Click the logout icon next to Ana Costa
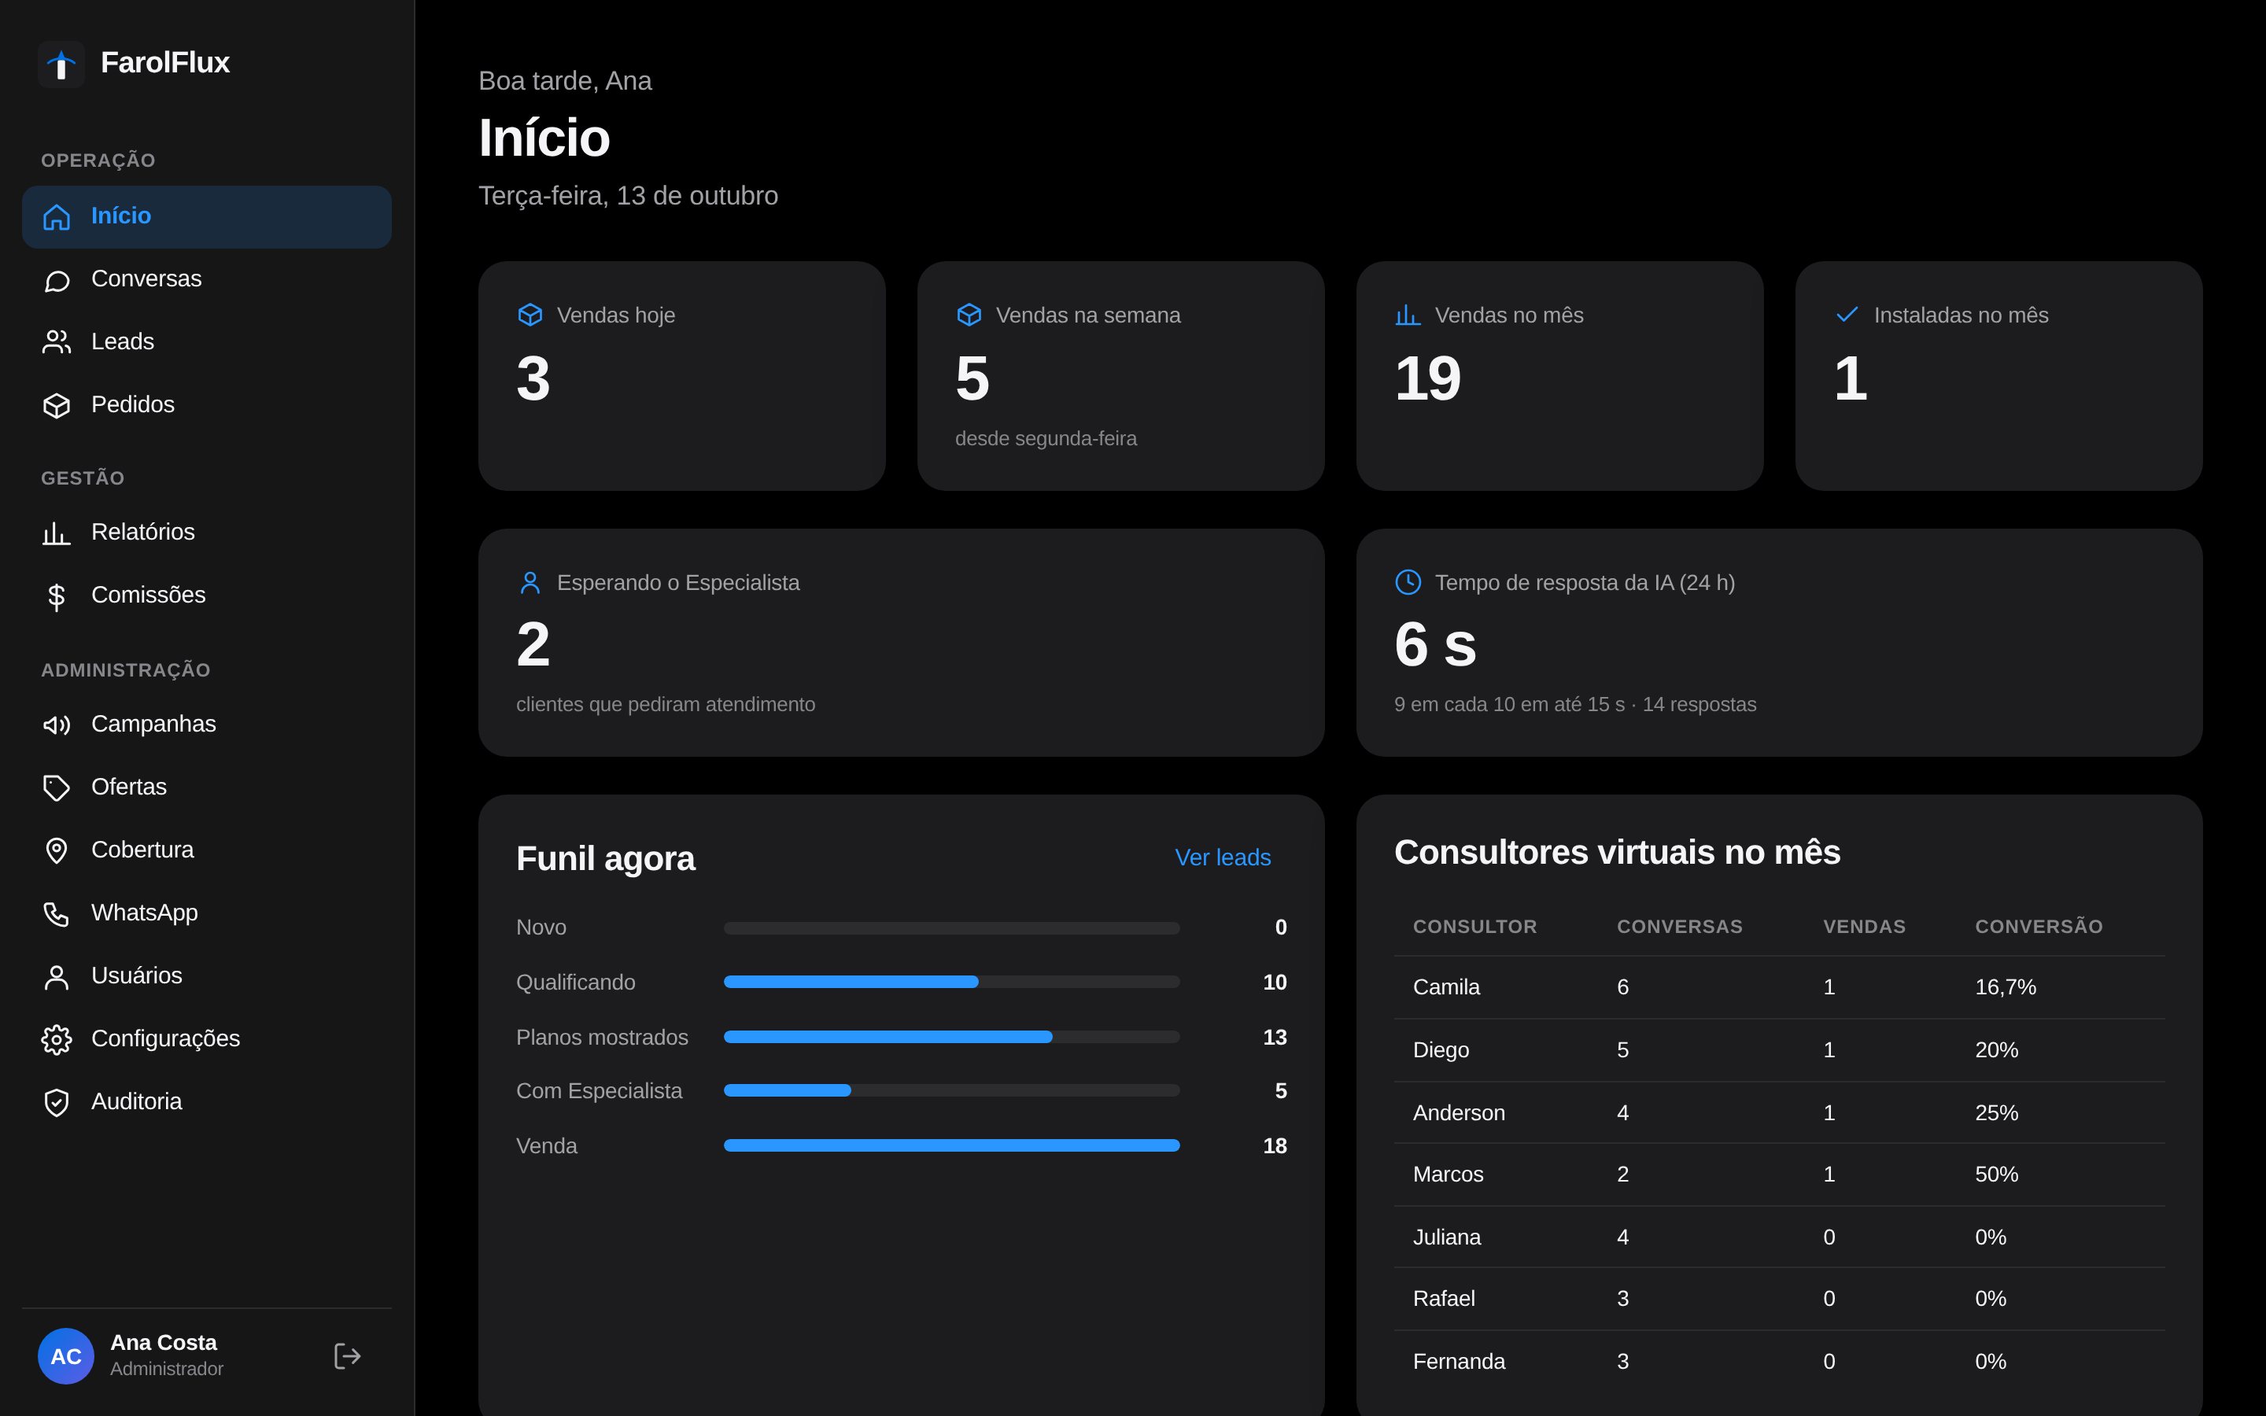The image size is (2266, 1416). point(348,1356)
